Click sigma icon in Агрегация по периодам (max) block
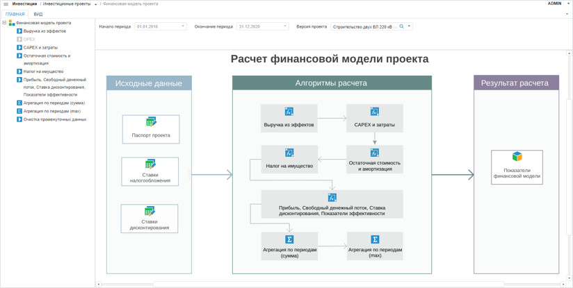The image size is (573, 288). click(x=375, y=239)
